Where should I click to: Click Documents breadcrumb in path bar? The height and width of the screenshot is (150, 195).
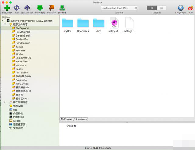pos(81,119)
